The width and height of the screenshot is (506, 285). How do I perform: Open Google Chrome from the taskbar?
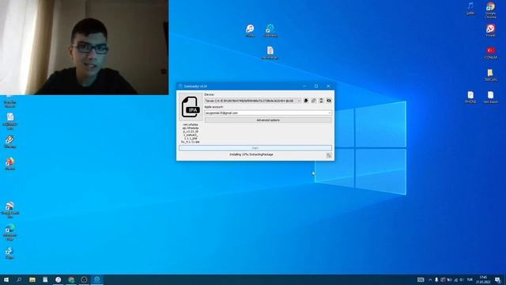click(71, 279)
